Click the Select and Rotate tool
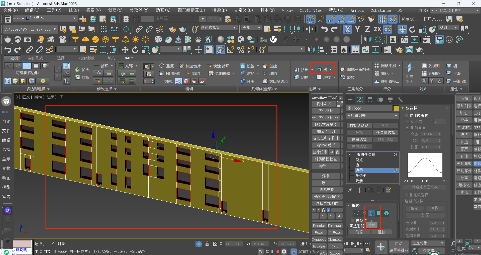Viewport: 481px width, 255px height. pos(412,29)
